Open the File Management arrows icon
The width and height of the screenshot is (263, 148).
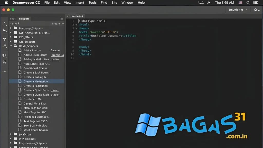pyautogui.click(x=4, y=30)
